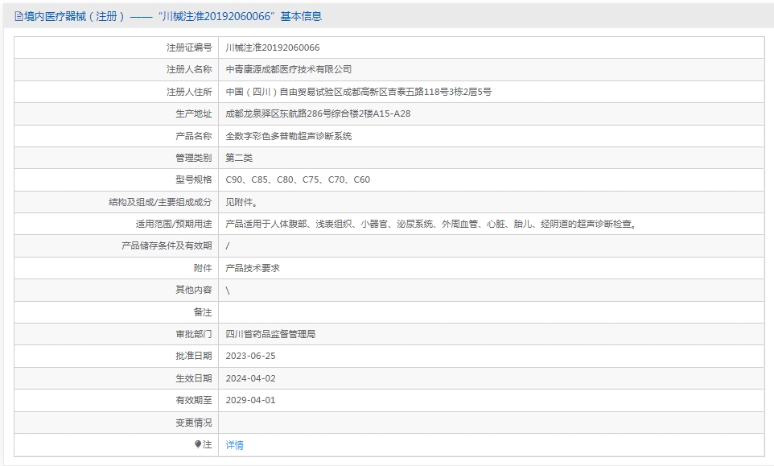
Task: Click the document icon beside the page title
Action: (19, 17)
